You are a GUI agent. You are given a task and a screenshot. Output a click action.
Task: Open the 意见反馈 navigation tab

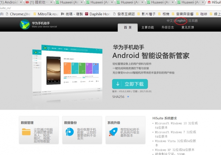coord(188,28)
